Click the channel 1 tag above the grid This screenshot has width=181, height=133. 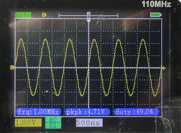pos(44,14)
